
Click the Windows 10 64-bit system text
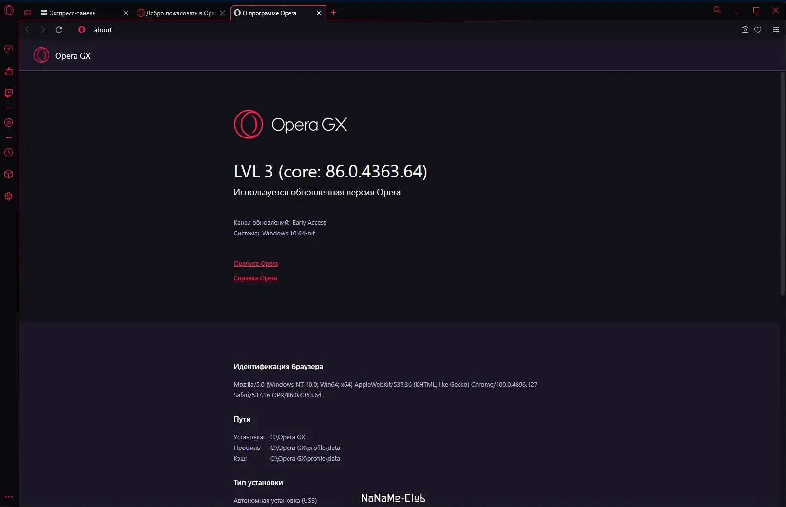[x=288, y=234]
